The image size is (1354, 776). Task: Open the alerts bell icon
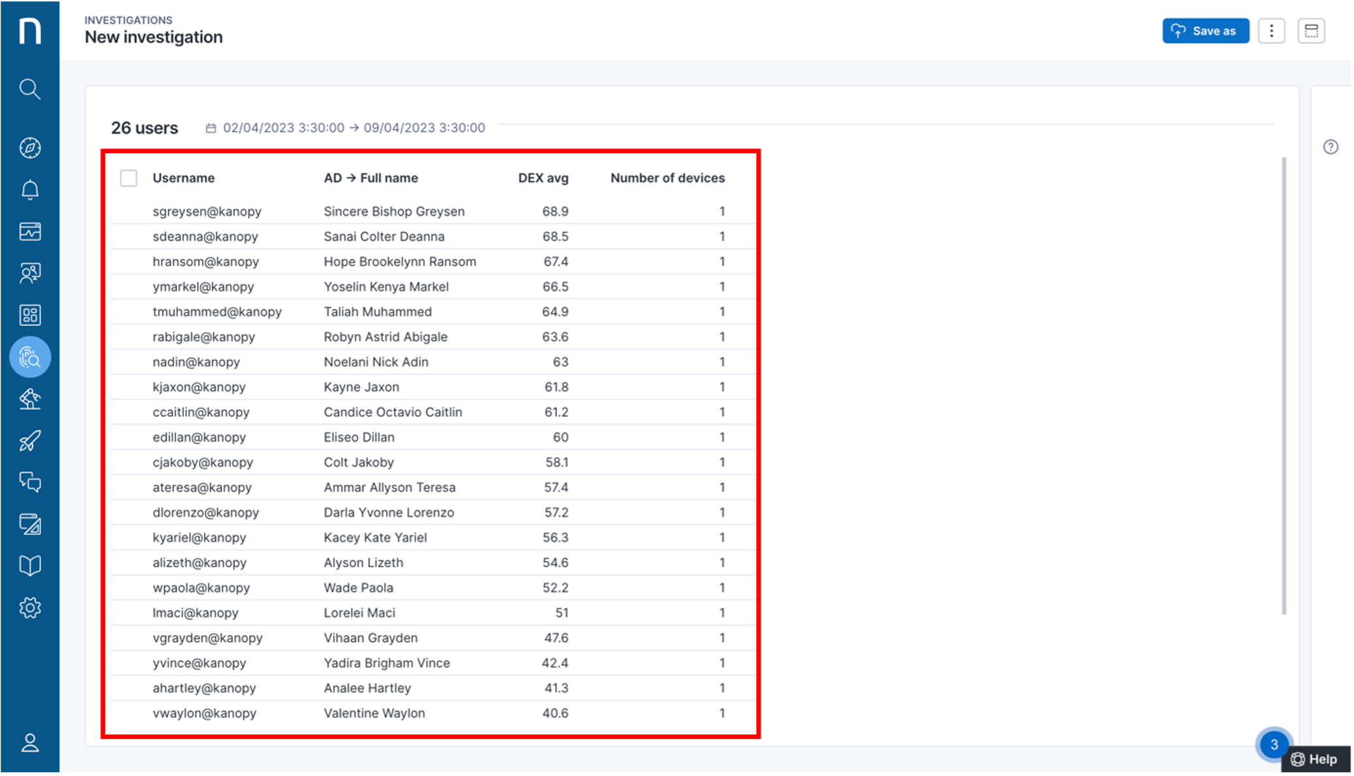tap(29, 190)
